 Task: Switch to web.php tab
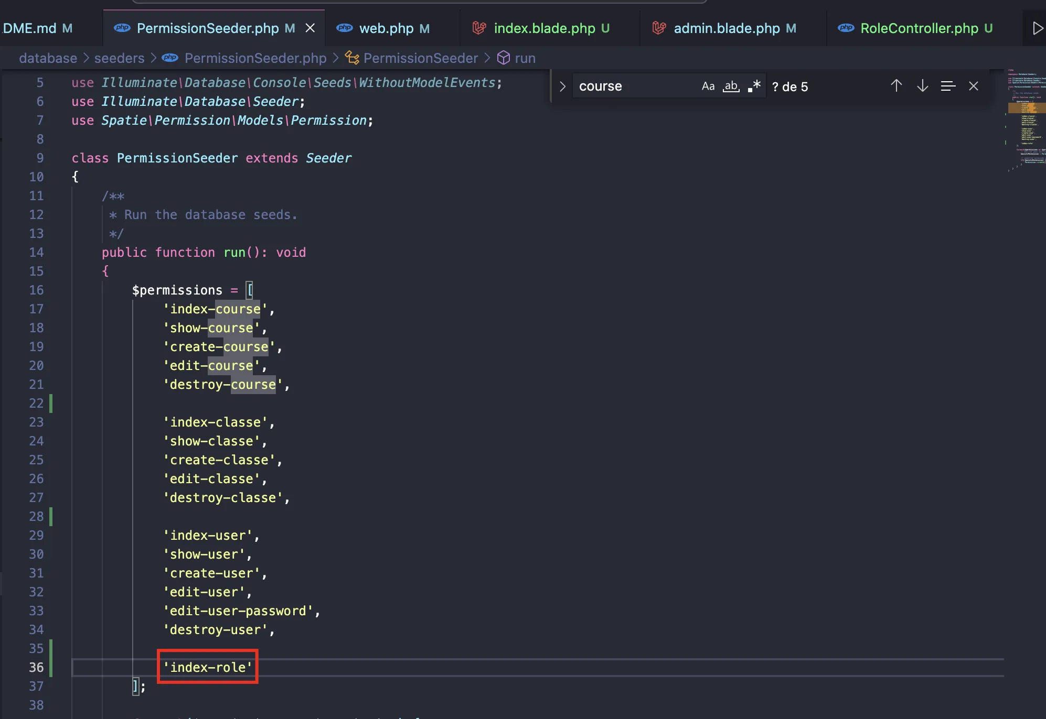point(386,28)
